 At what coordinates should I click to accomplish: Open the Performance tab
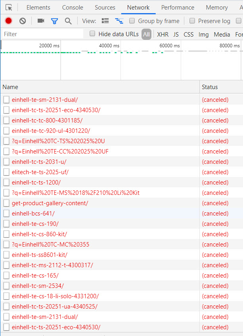(178, 8)
